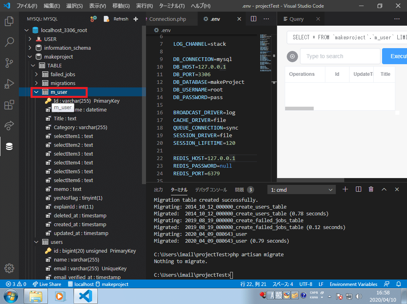The width and height of the screenshot is (407, 304).
Task: Open the 表示(V) menu
Action: point(98,6)
